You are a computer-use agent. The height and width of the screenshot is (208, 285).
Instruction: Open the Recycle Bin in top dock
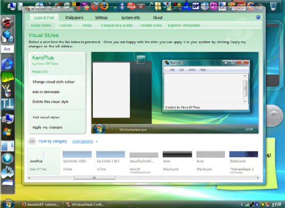(x=273, y=6)
